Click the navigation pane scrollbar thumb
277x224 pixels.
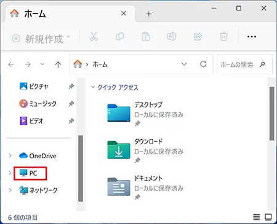(x=81, y=168)
